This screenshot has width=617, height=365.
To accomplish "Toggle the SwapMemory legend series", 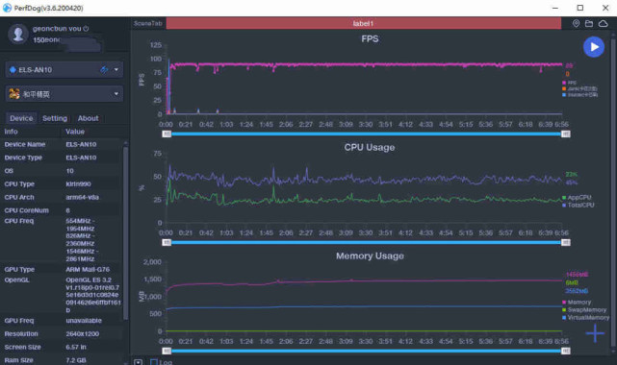I will [x=584, y=309].
